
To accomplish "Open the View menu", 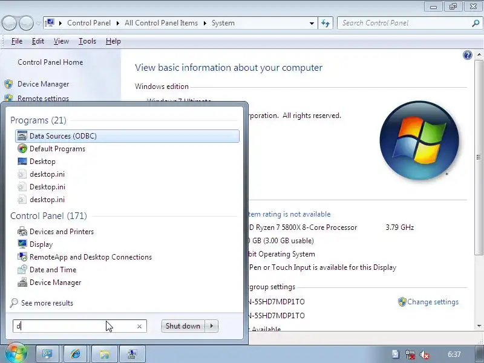I will (x=61, y=41).
